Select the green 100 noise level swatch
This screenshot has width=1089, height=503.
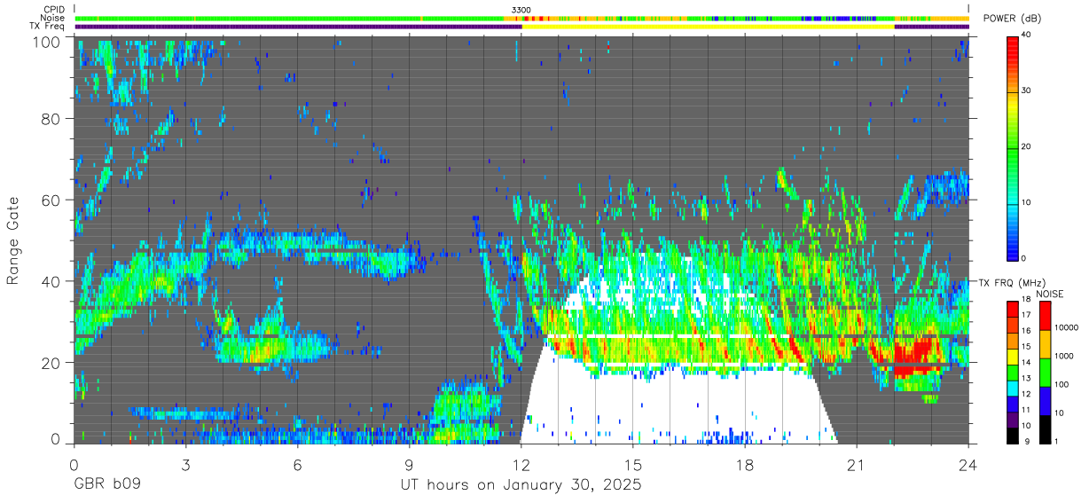(1044, 373)
